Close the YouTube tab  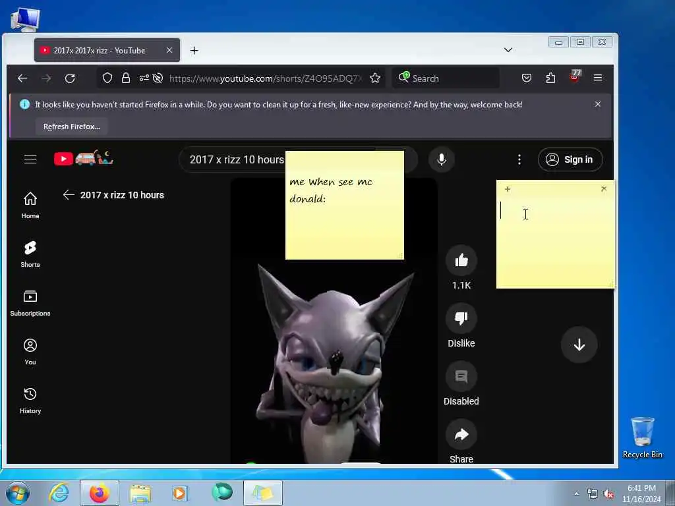coord(169,50)
